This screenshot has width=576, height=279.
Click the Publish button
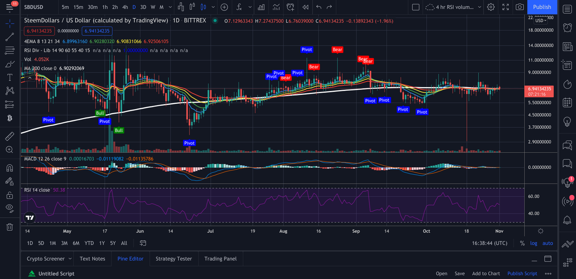(x=542, y=7)
